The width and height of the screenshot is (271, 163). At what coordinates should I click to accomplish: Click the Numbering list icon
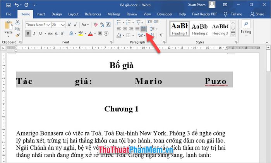(128, 22)
